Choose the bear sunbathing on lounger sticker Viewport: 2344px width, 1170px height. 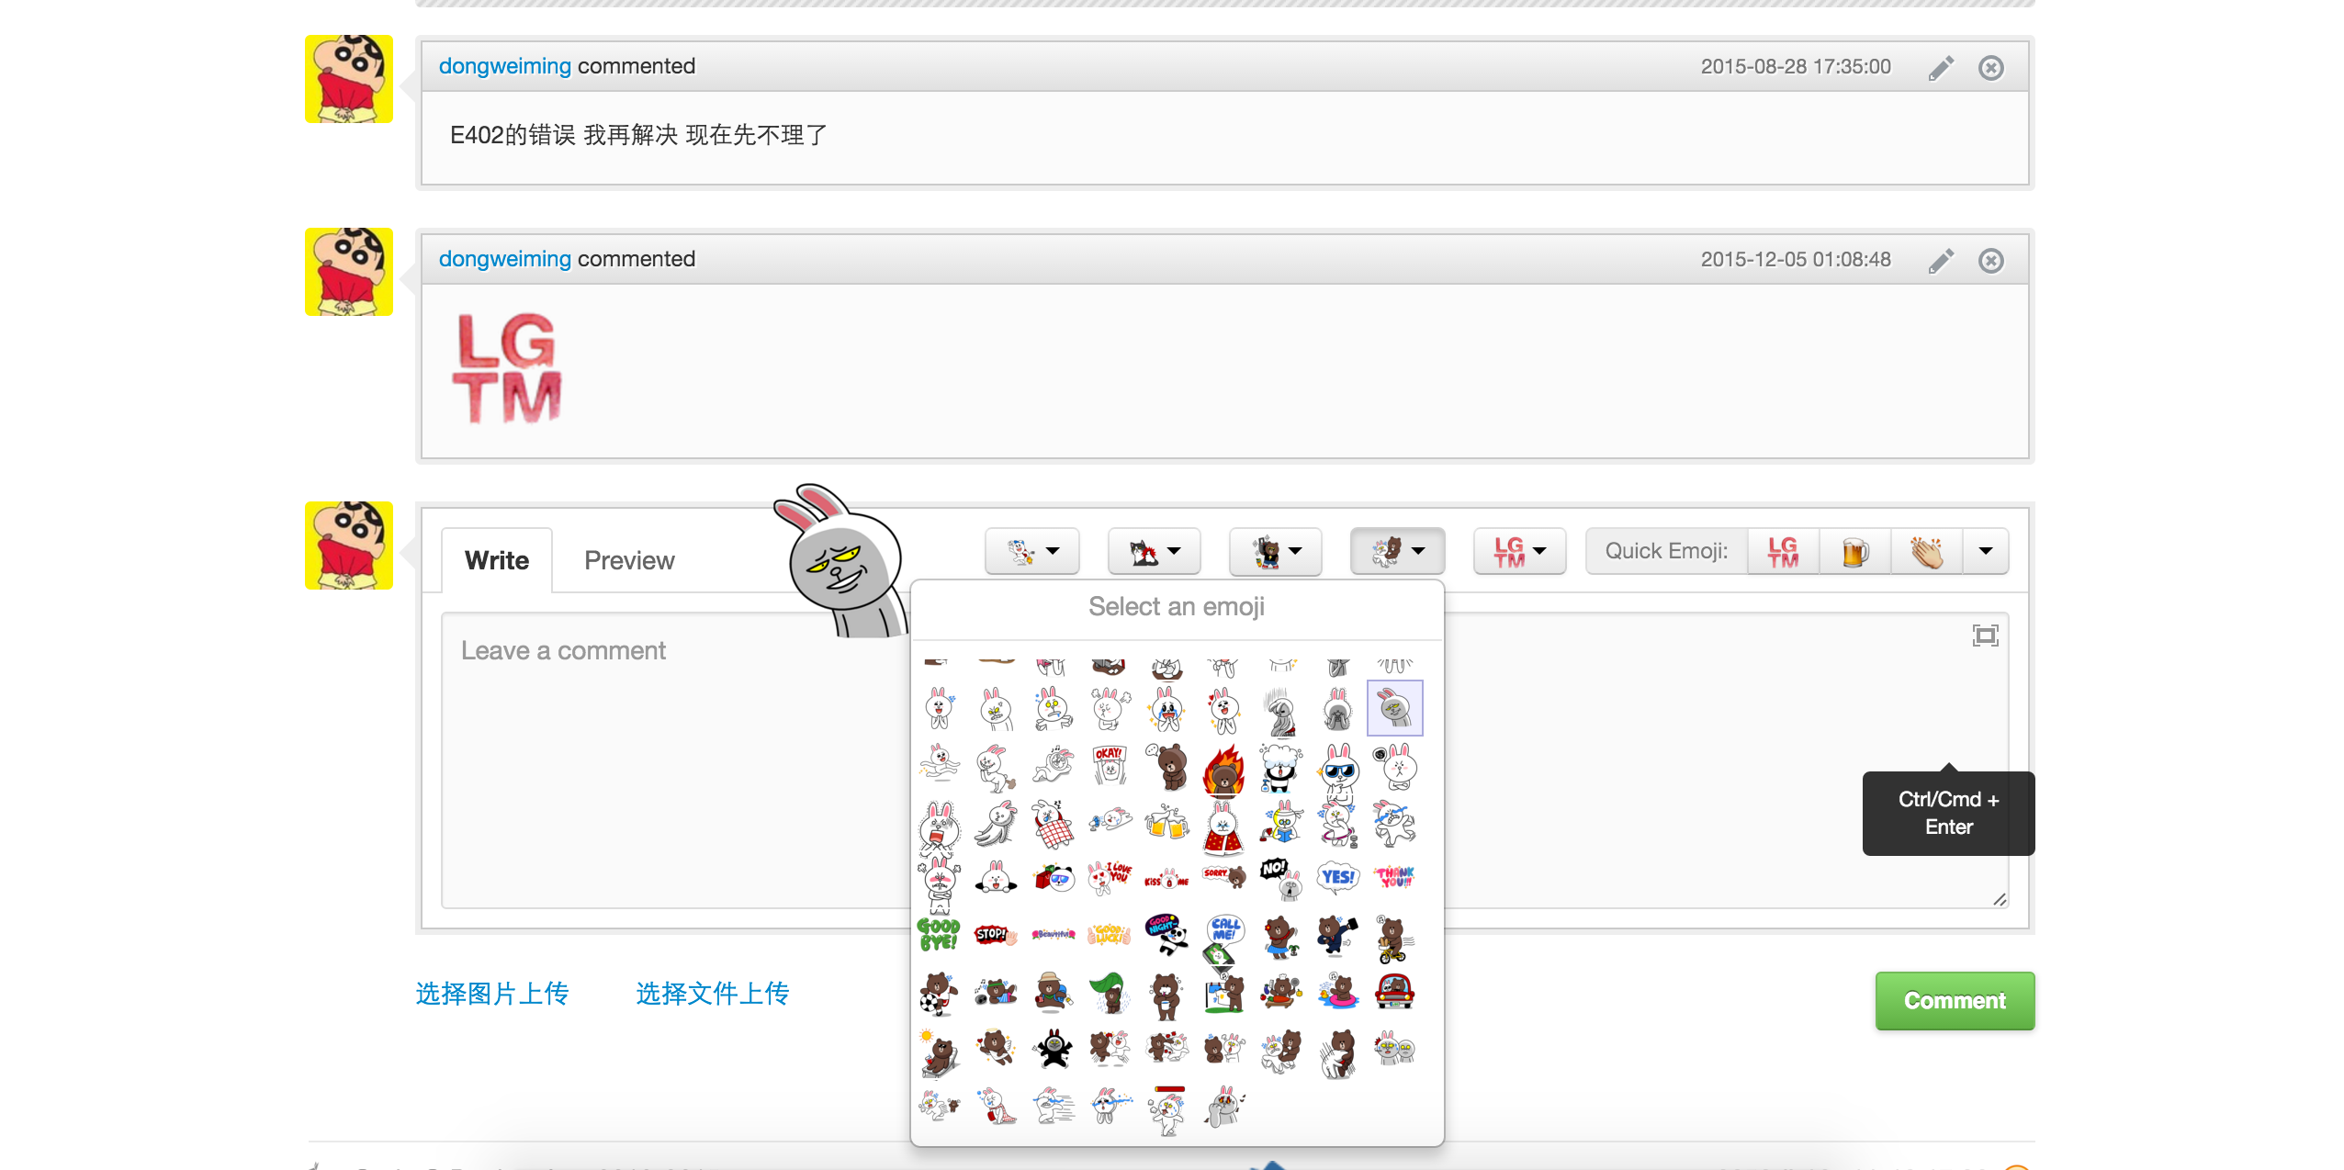[939, 1052]
